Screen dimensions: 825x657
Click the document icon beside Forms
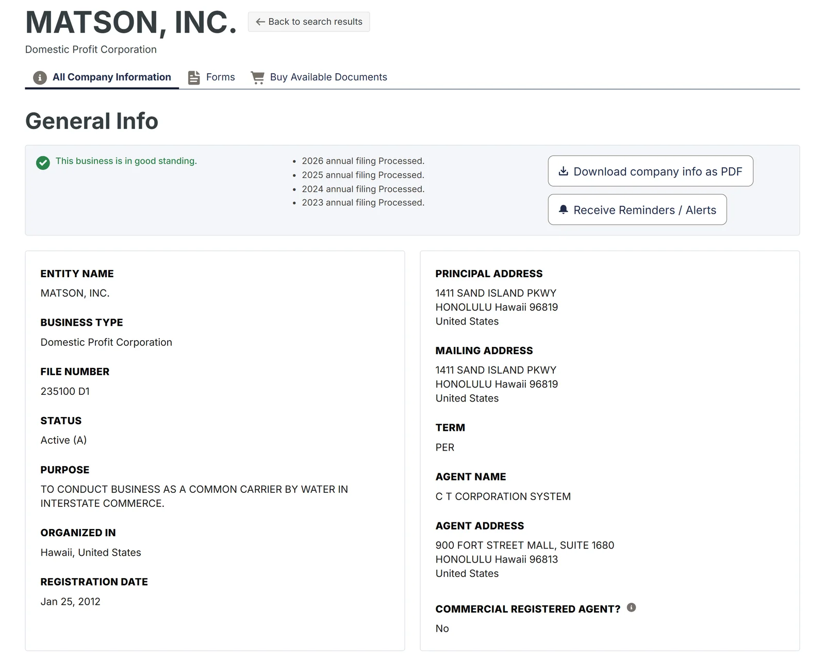[194, 77]
